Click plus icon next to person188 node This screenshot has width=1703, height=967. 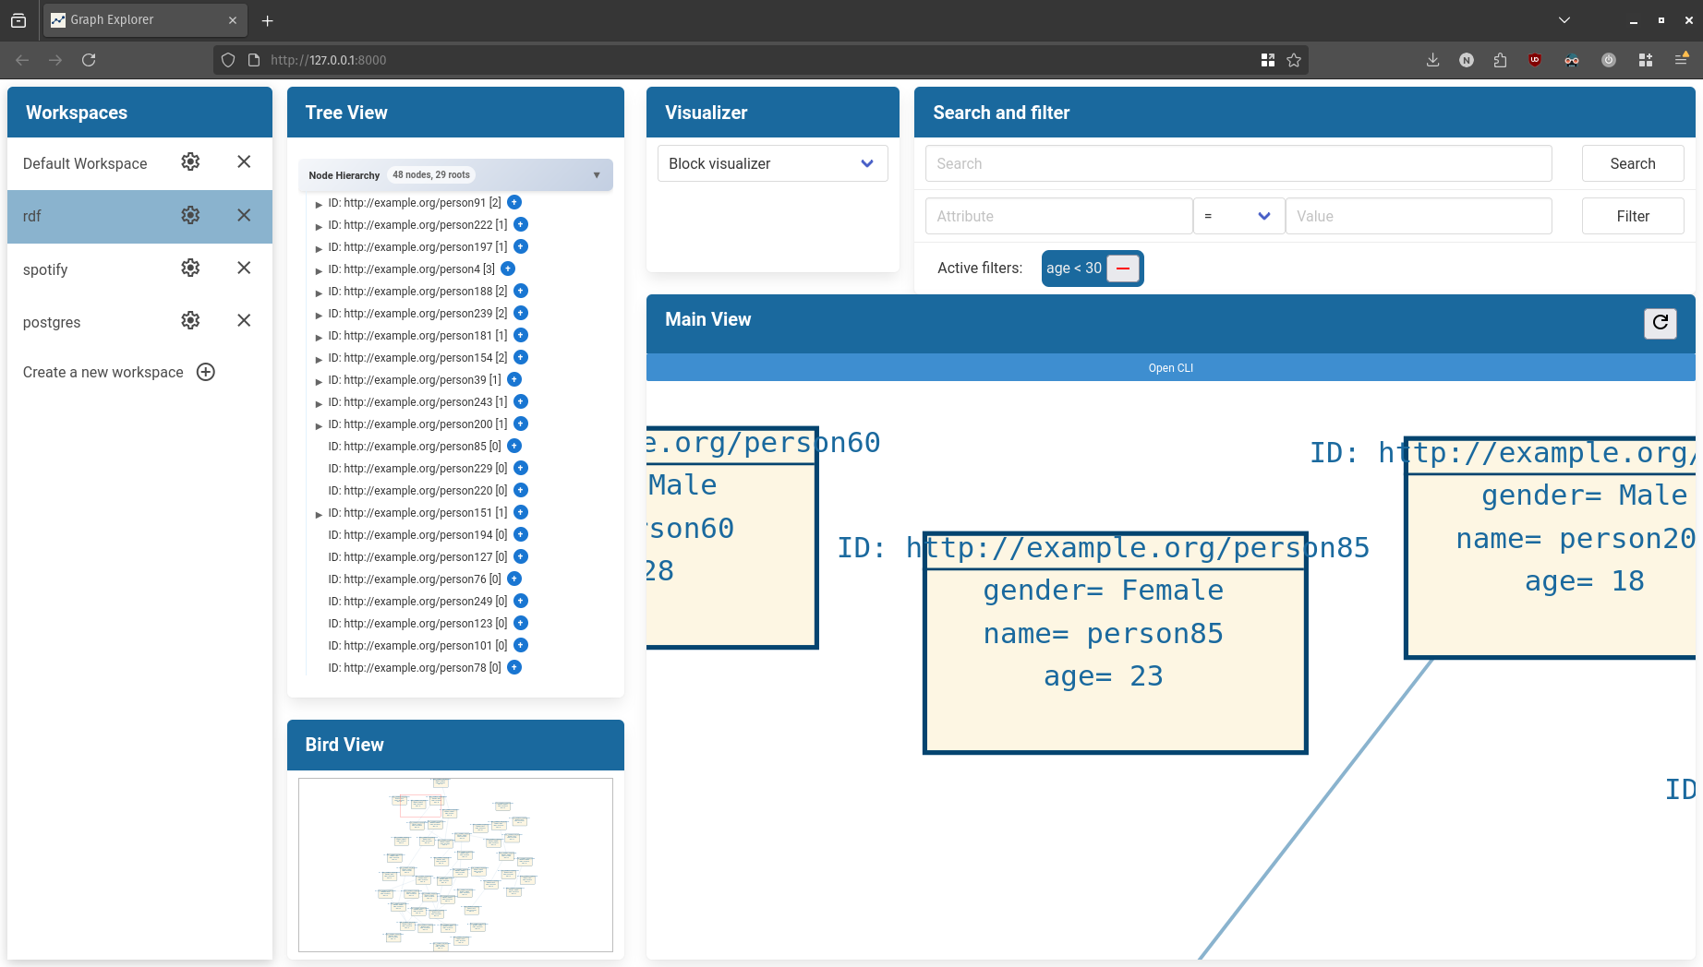pyautogui.click(x=521, y=291)
